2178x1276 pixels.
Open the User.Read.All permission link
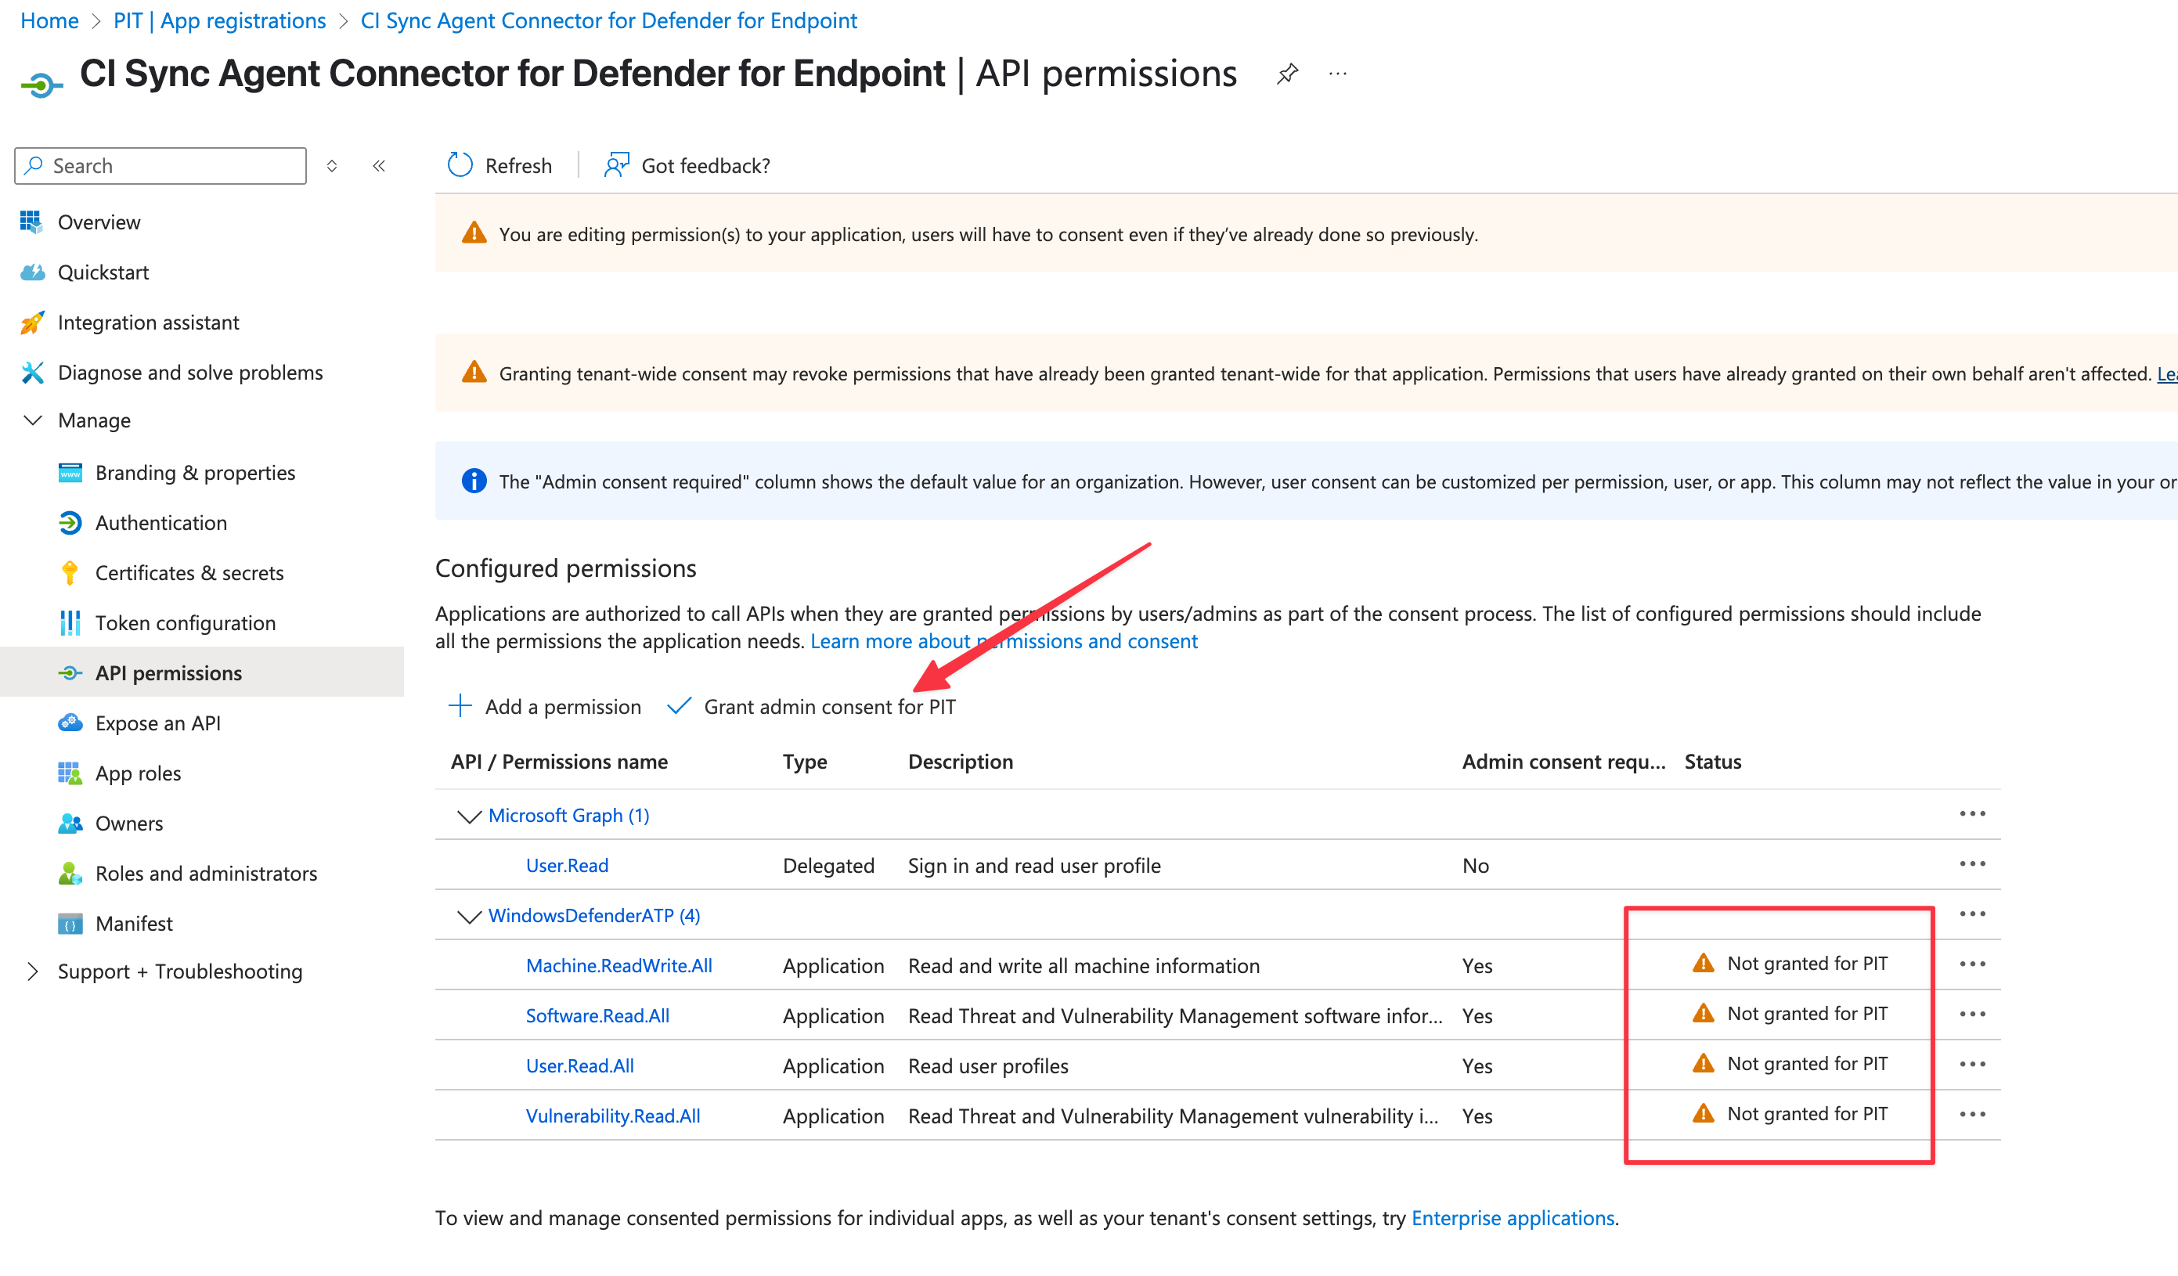(x=580, y=1066)
